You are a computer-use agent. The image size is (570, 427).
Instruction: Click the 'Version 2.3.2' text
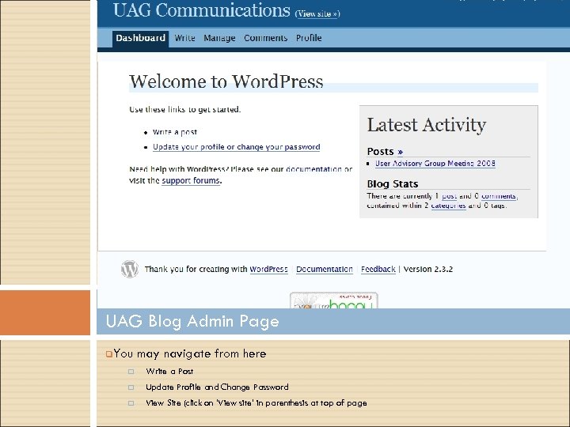[x=427, y=270]
